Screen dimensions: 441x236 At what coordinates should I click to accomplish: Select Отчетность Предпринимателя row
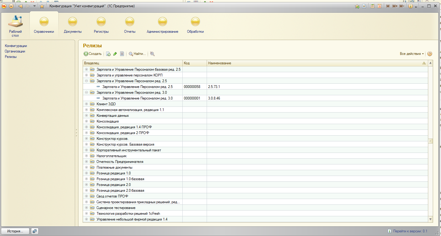point(255,162)
